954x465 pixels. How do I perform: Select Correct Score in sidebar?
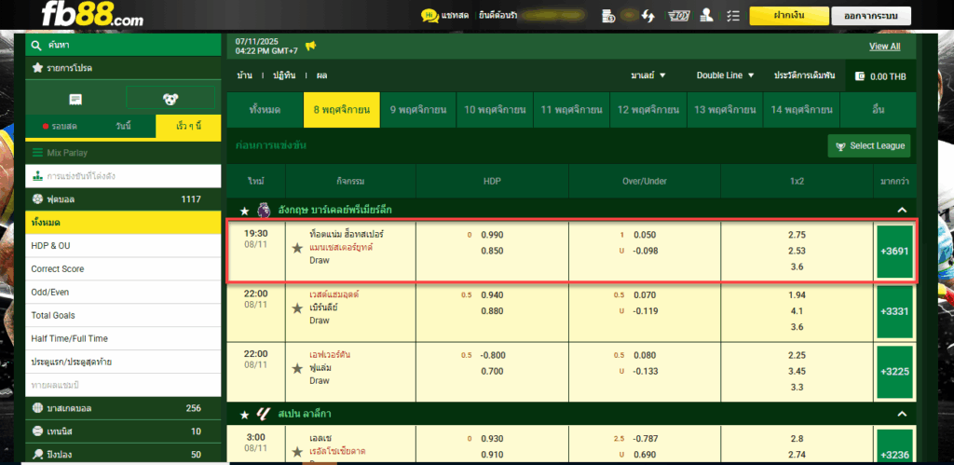123,269
